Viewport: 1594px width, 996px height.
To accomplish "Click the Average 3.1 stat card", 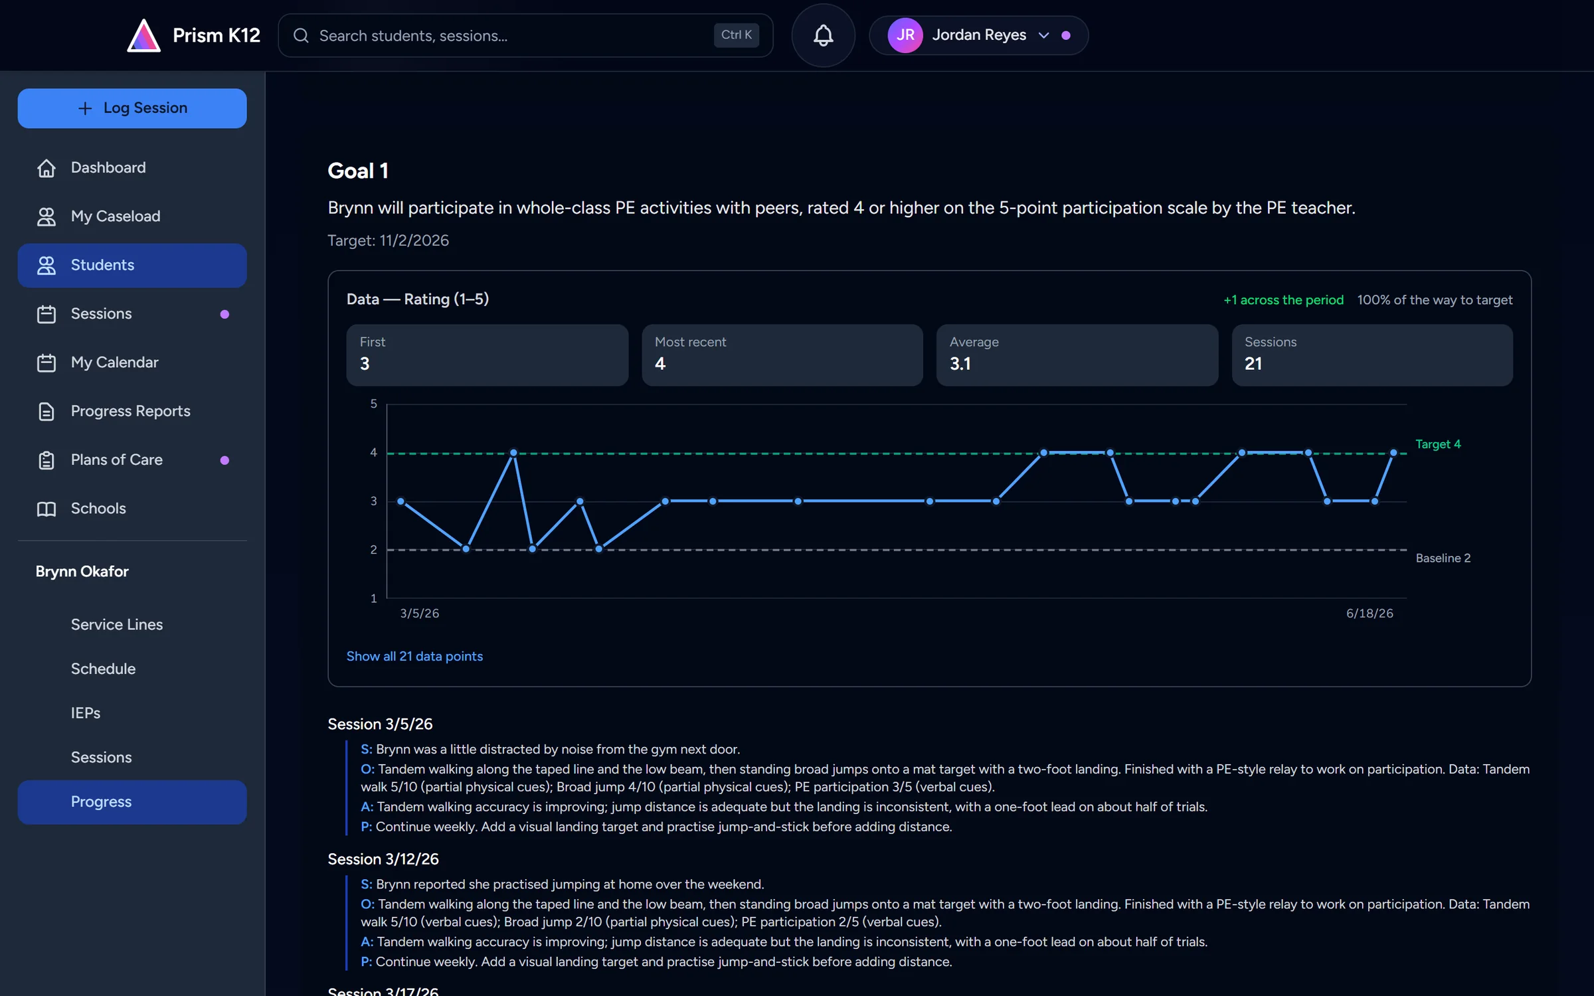I will point(1077,355).
